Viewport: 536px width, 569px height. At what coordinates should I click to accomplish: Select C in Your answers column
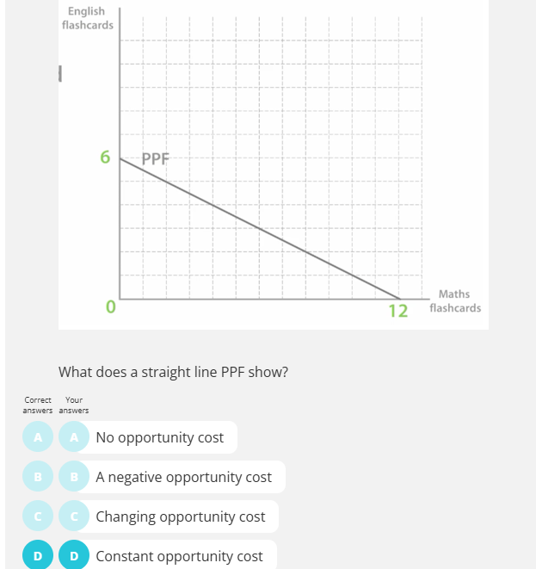tap(74, 516)
